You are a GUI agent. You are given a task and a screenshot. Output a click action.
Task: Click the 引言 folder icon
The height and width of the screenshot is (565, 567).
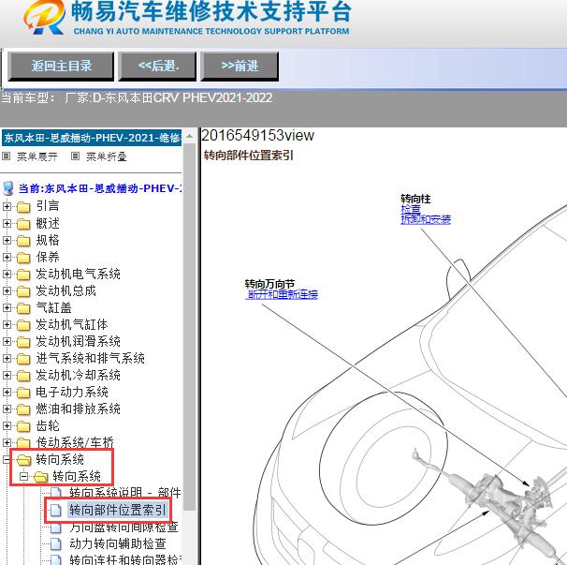[x=23, y=207]
